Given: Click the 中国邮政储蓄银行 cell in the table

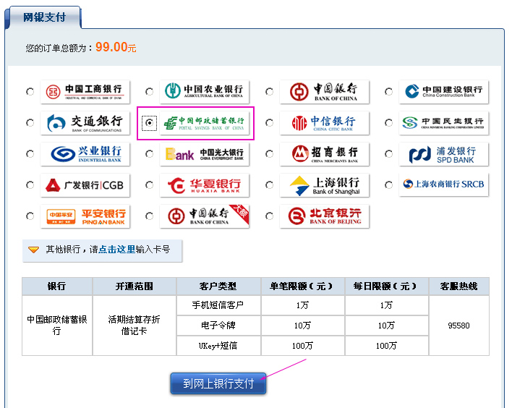Looking at the screenshot, I should tap(57, 326).
